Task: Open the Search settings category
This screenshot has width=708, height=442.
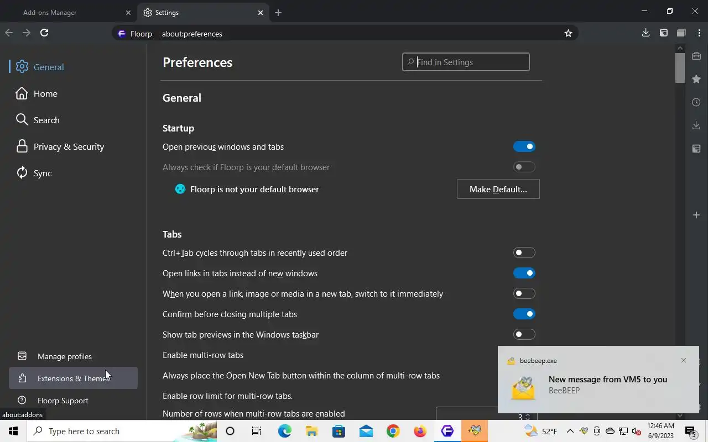Action: click(x=73, y=120)
